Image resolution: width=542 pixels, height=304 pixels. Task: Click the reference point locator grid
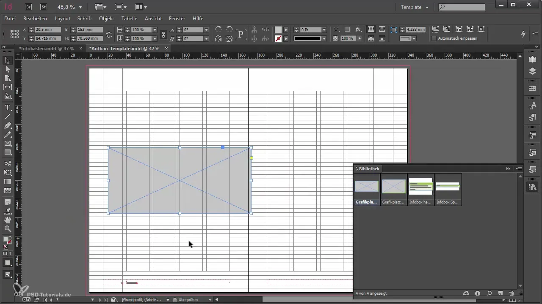click(x=14, y=34)
